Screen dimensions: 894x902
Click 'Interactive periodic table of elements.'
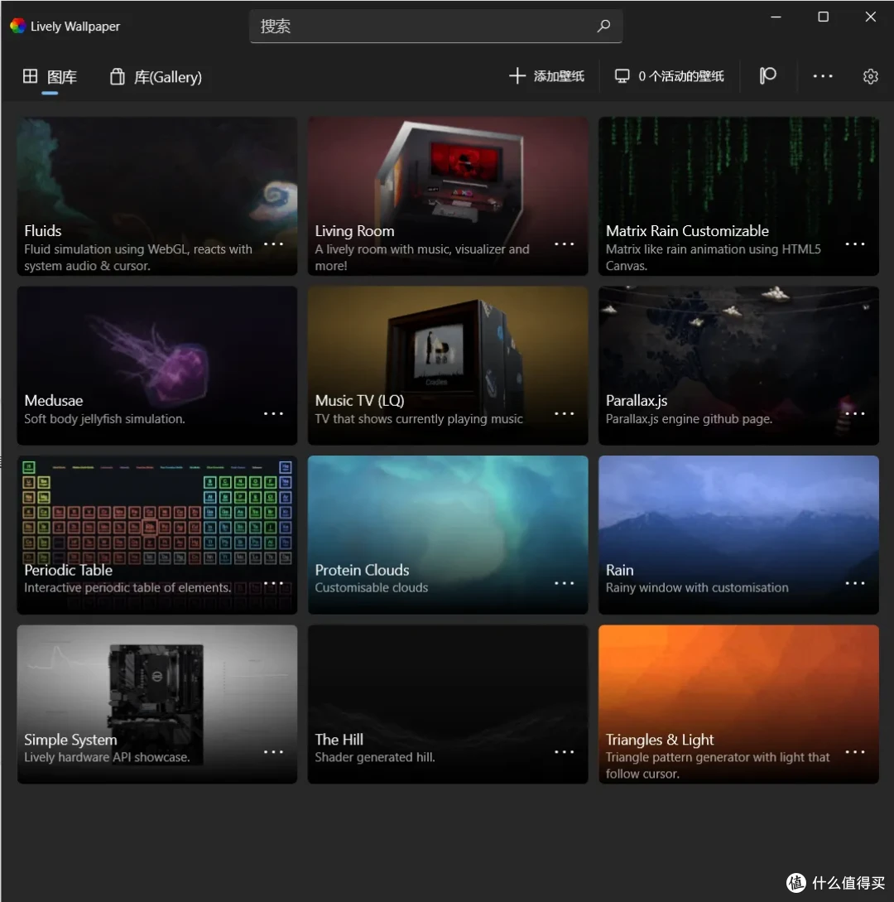(127, 588)
